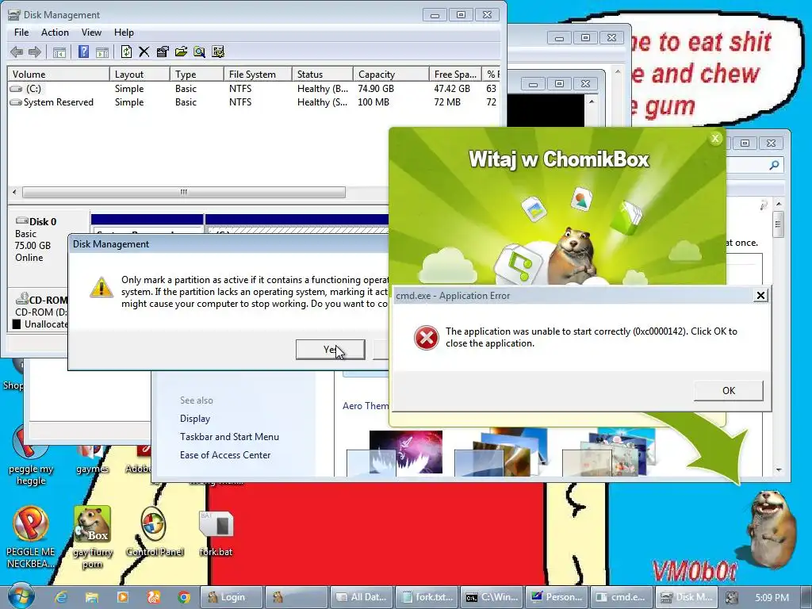
Task: Click the volume list horizontal scrollbar
Action: click(184, 192)
